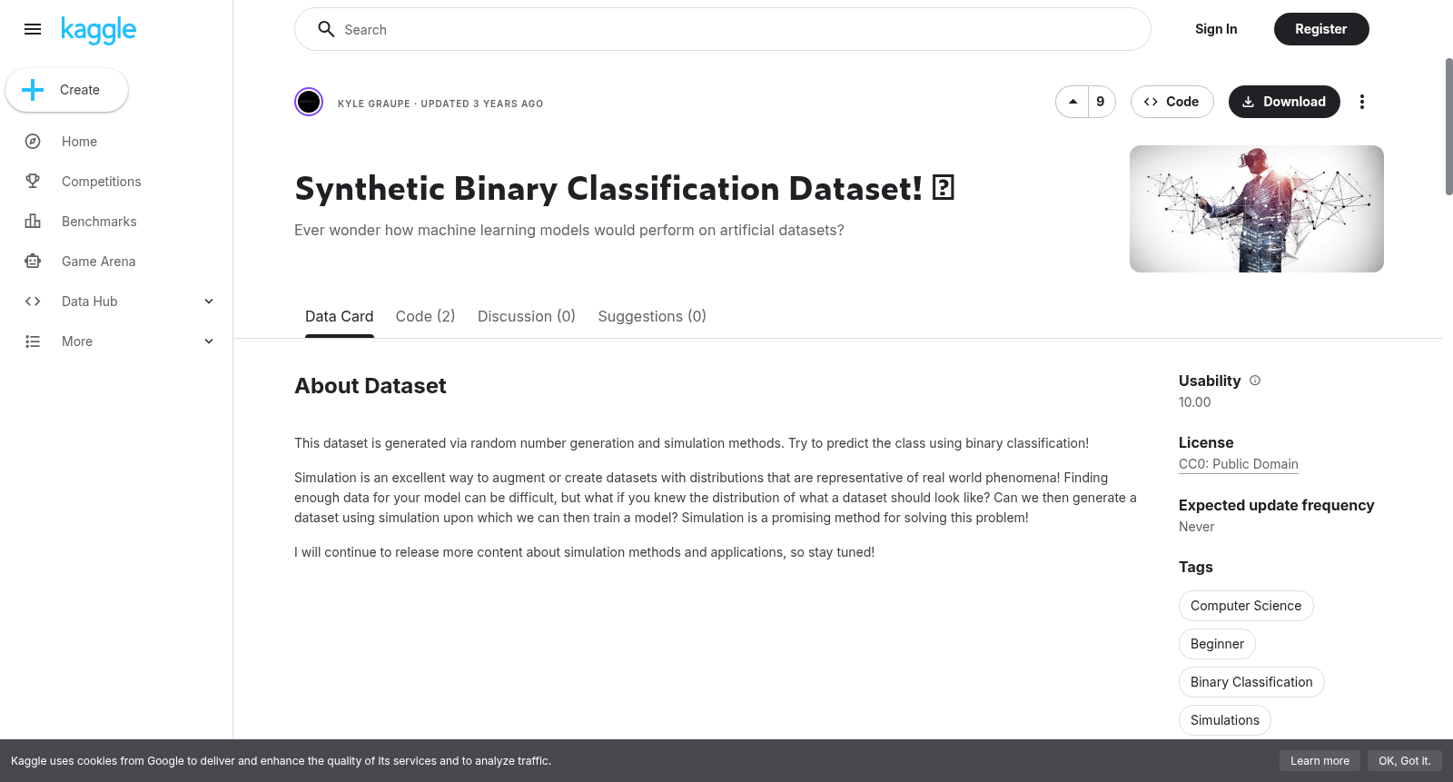1453x782 pixels.
Task: Click the Register button
Action: (1321, 29)
